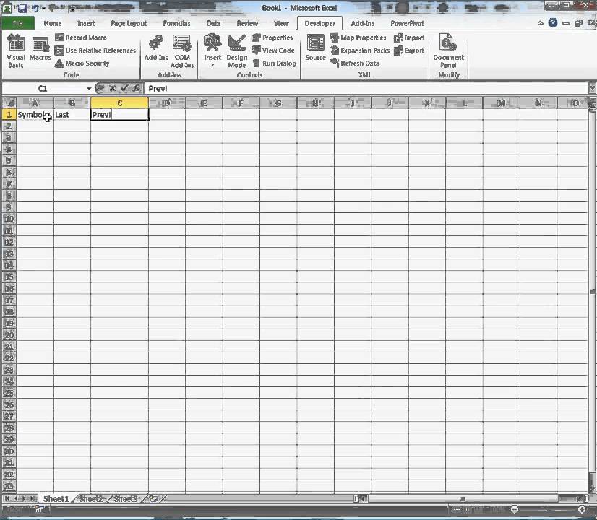Open Insert Function fx

tap(137, 88)
